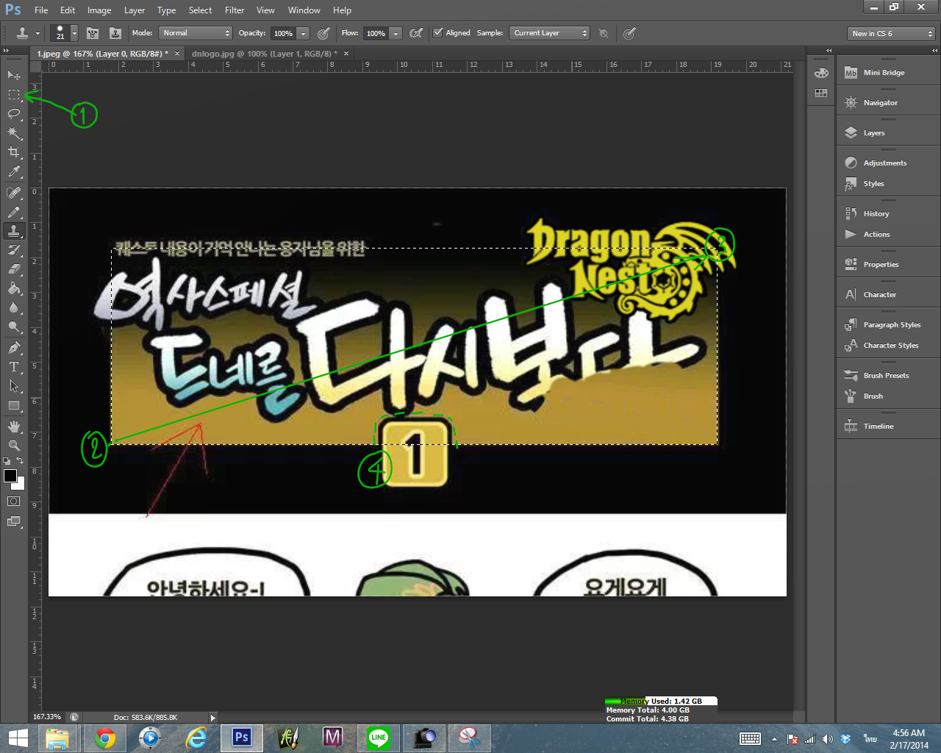This screenshot has height=753, width=941.
Task: Enable airbrush-style build-up
Action: 416,33
